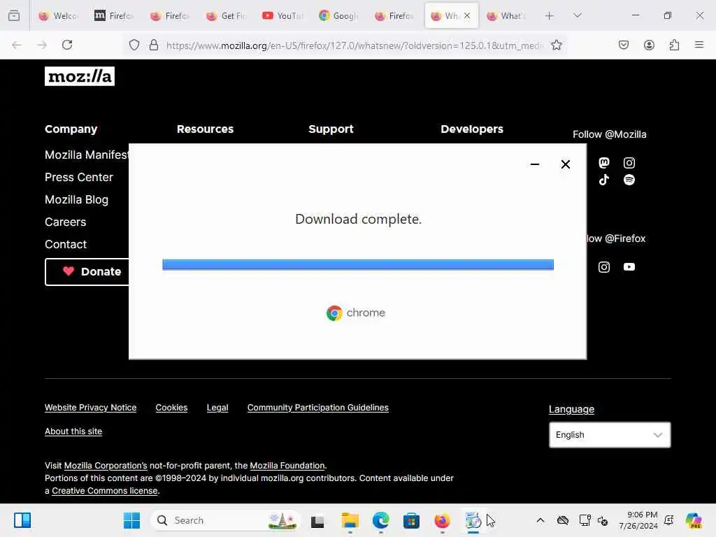Open Mozilla's Spotify icon
The height and width of the screenshot is (537, 716).
click(629, 180)
